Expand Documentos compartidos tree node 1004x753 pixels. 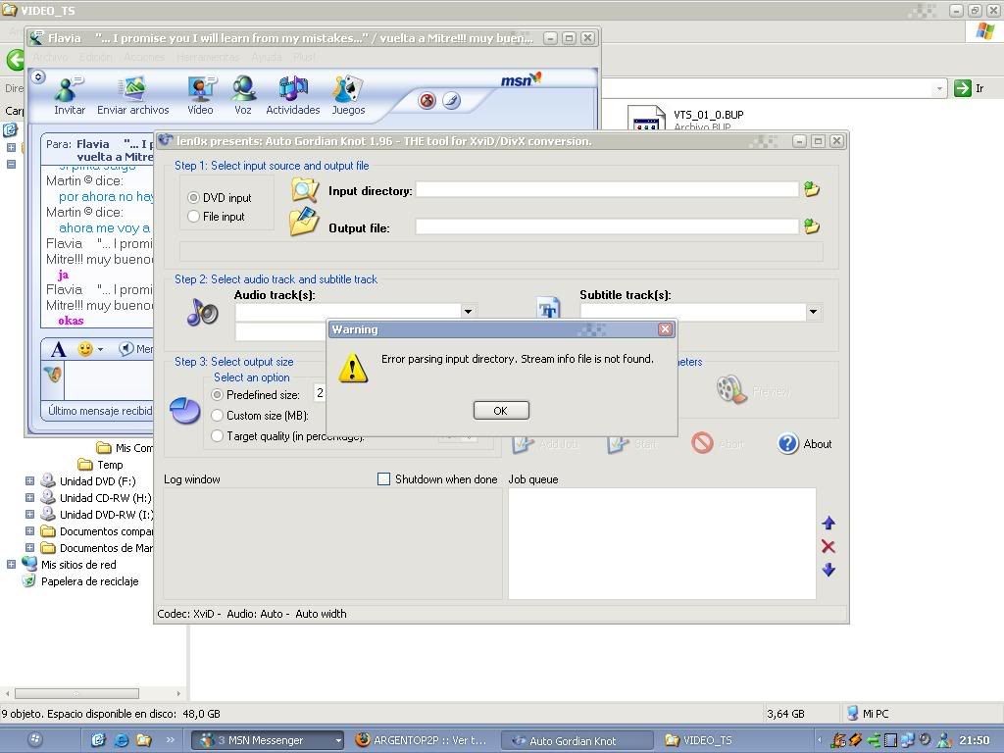[29, 530]
